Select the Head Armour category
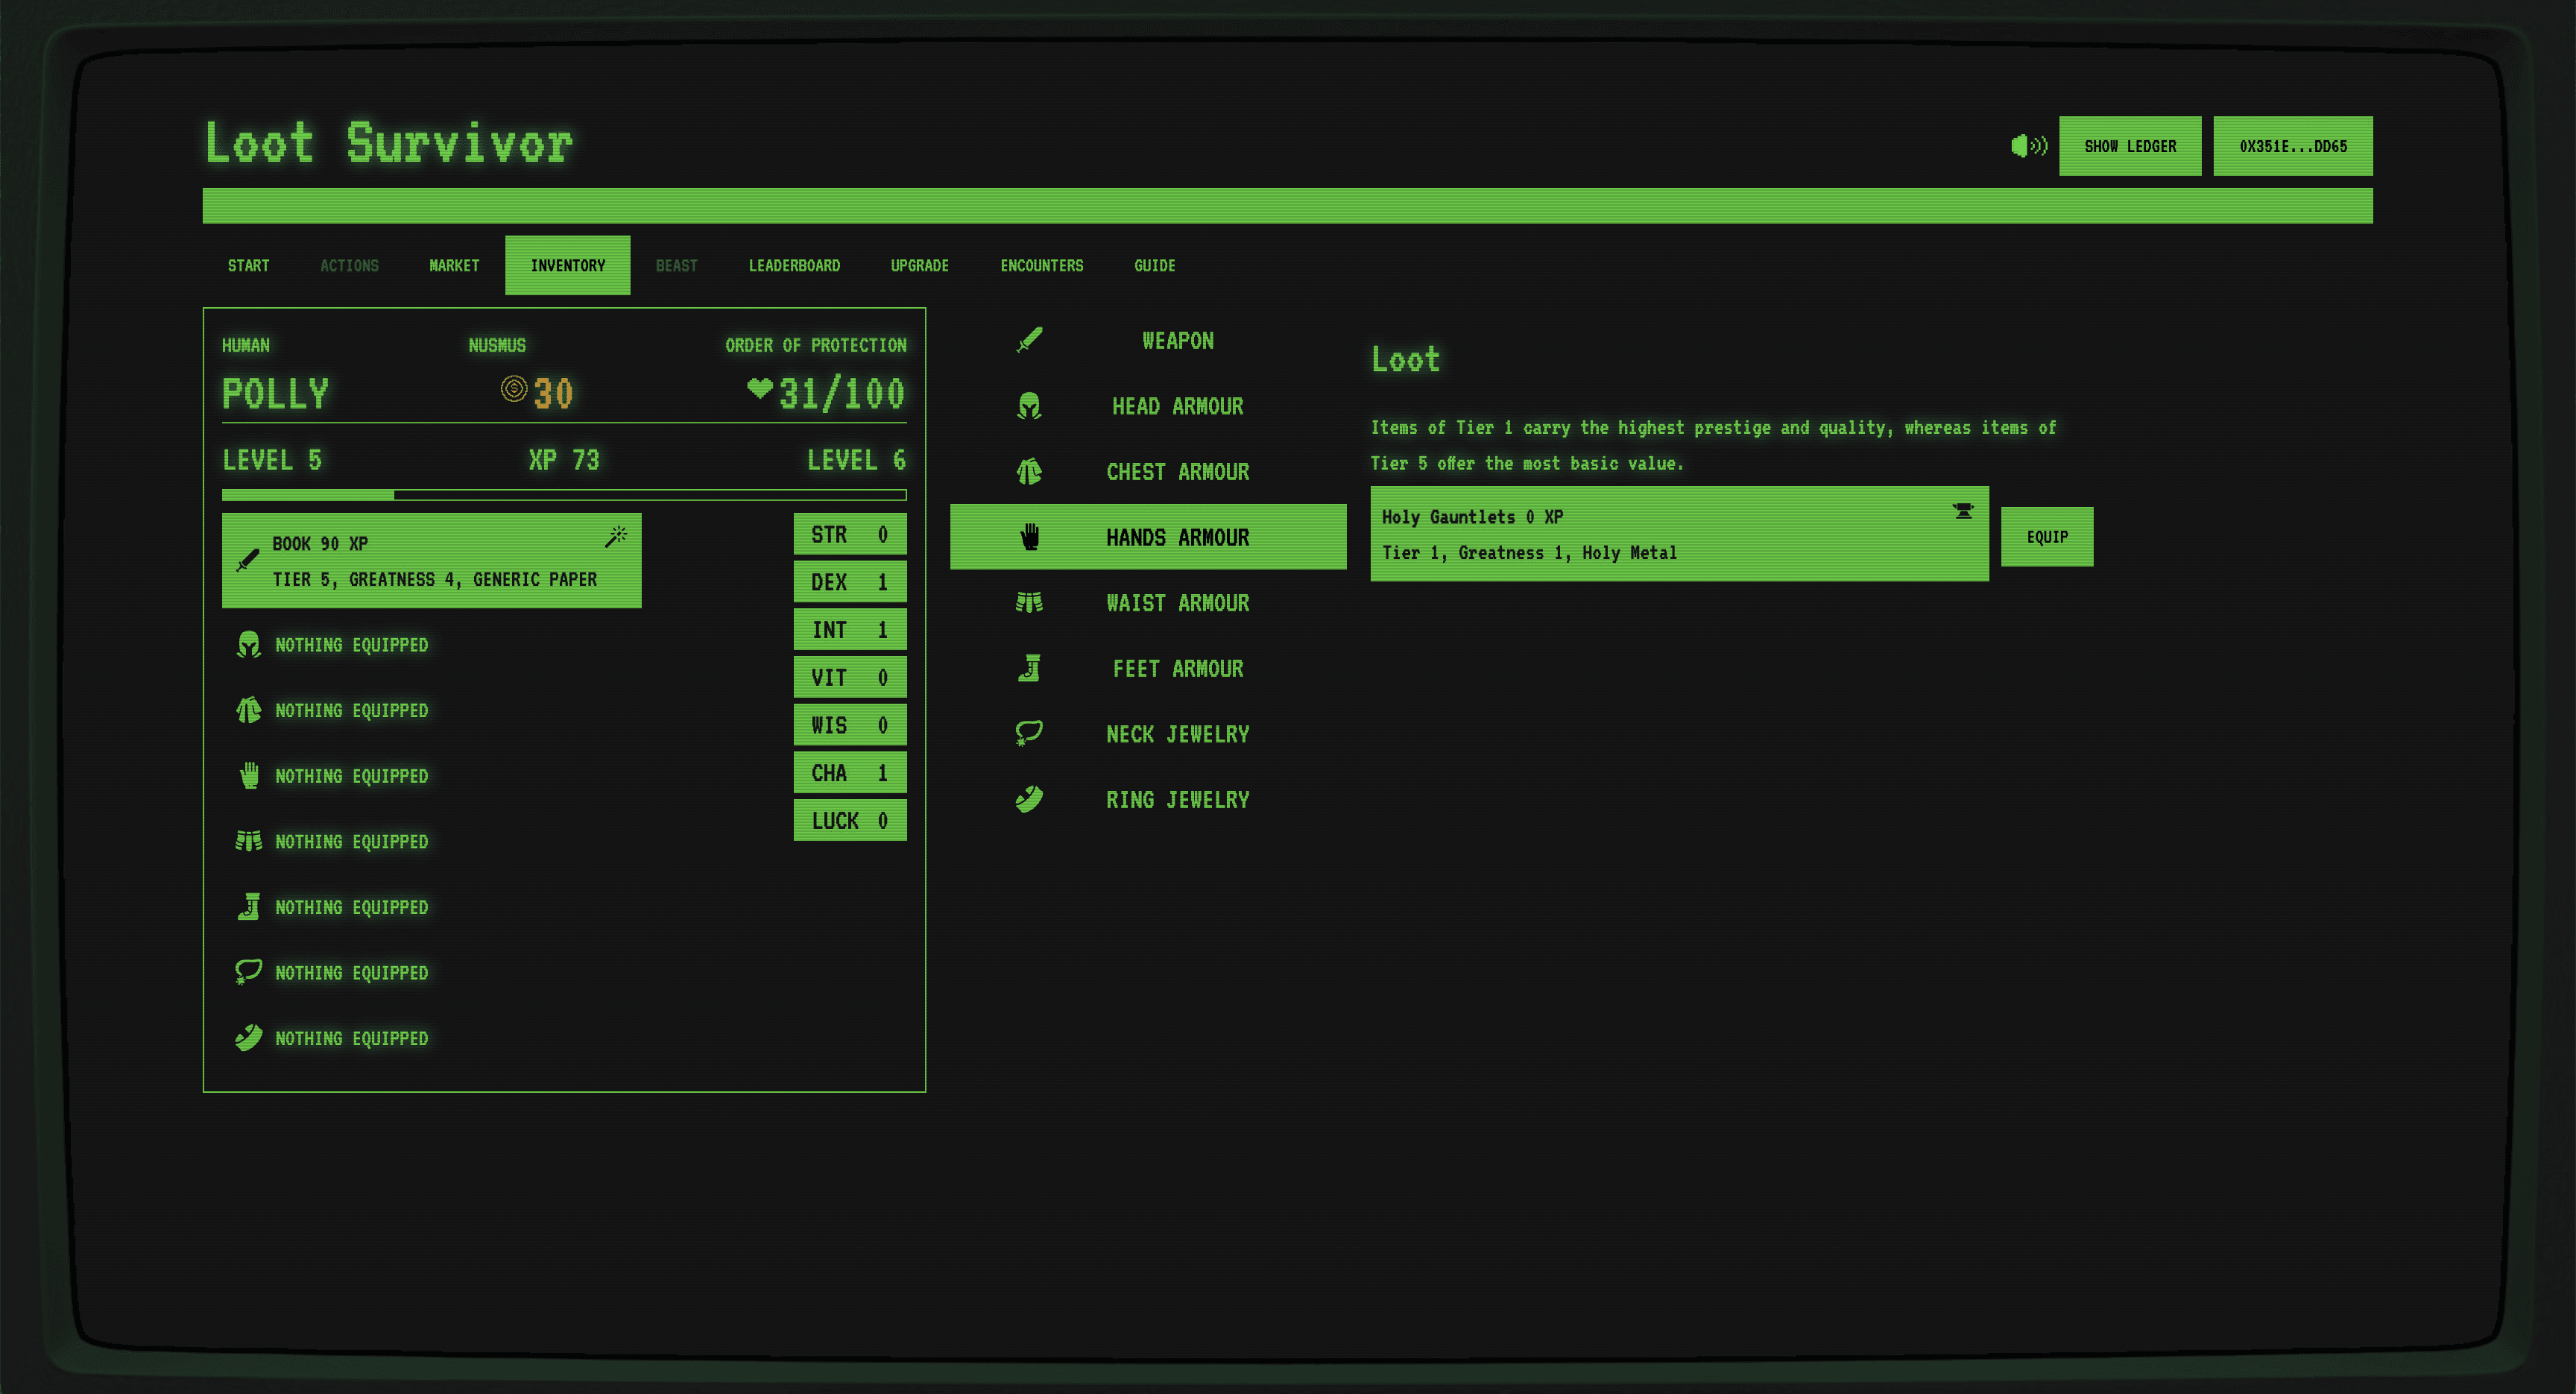The image size is (2576, 1394). coord(1148,406)
